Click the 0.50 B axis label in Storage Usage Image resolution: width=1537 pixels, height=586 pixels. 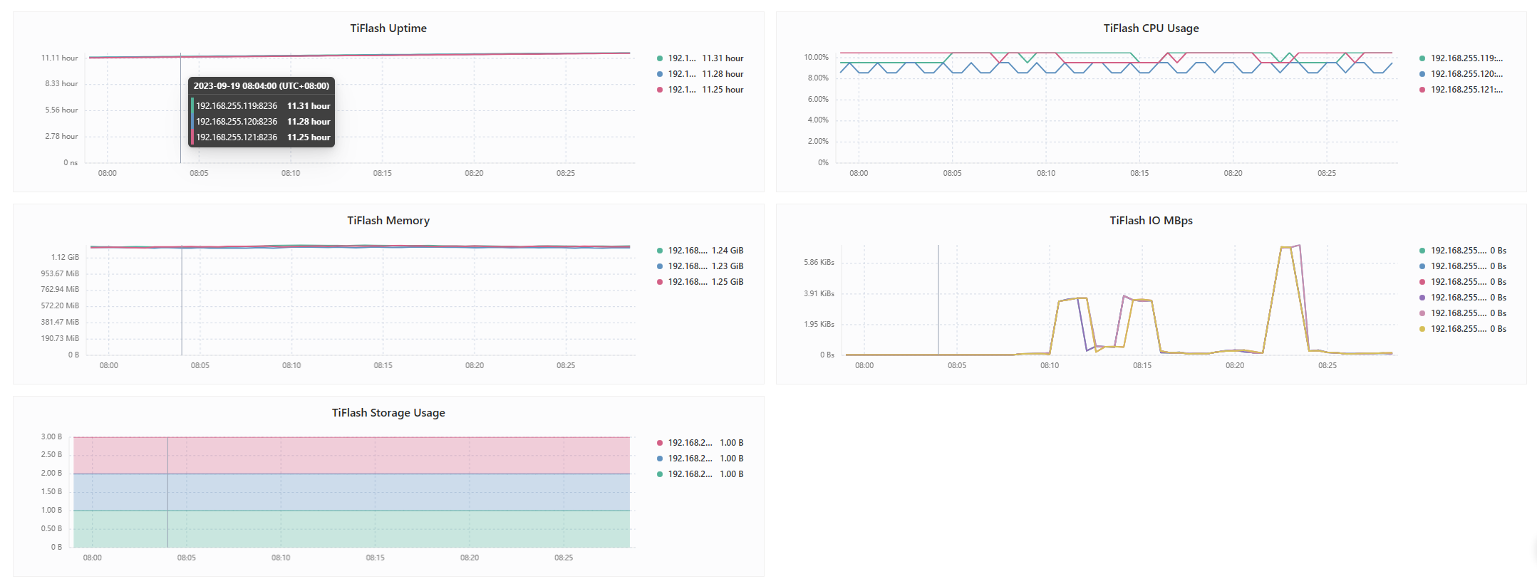(51, 529)
